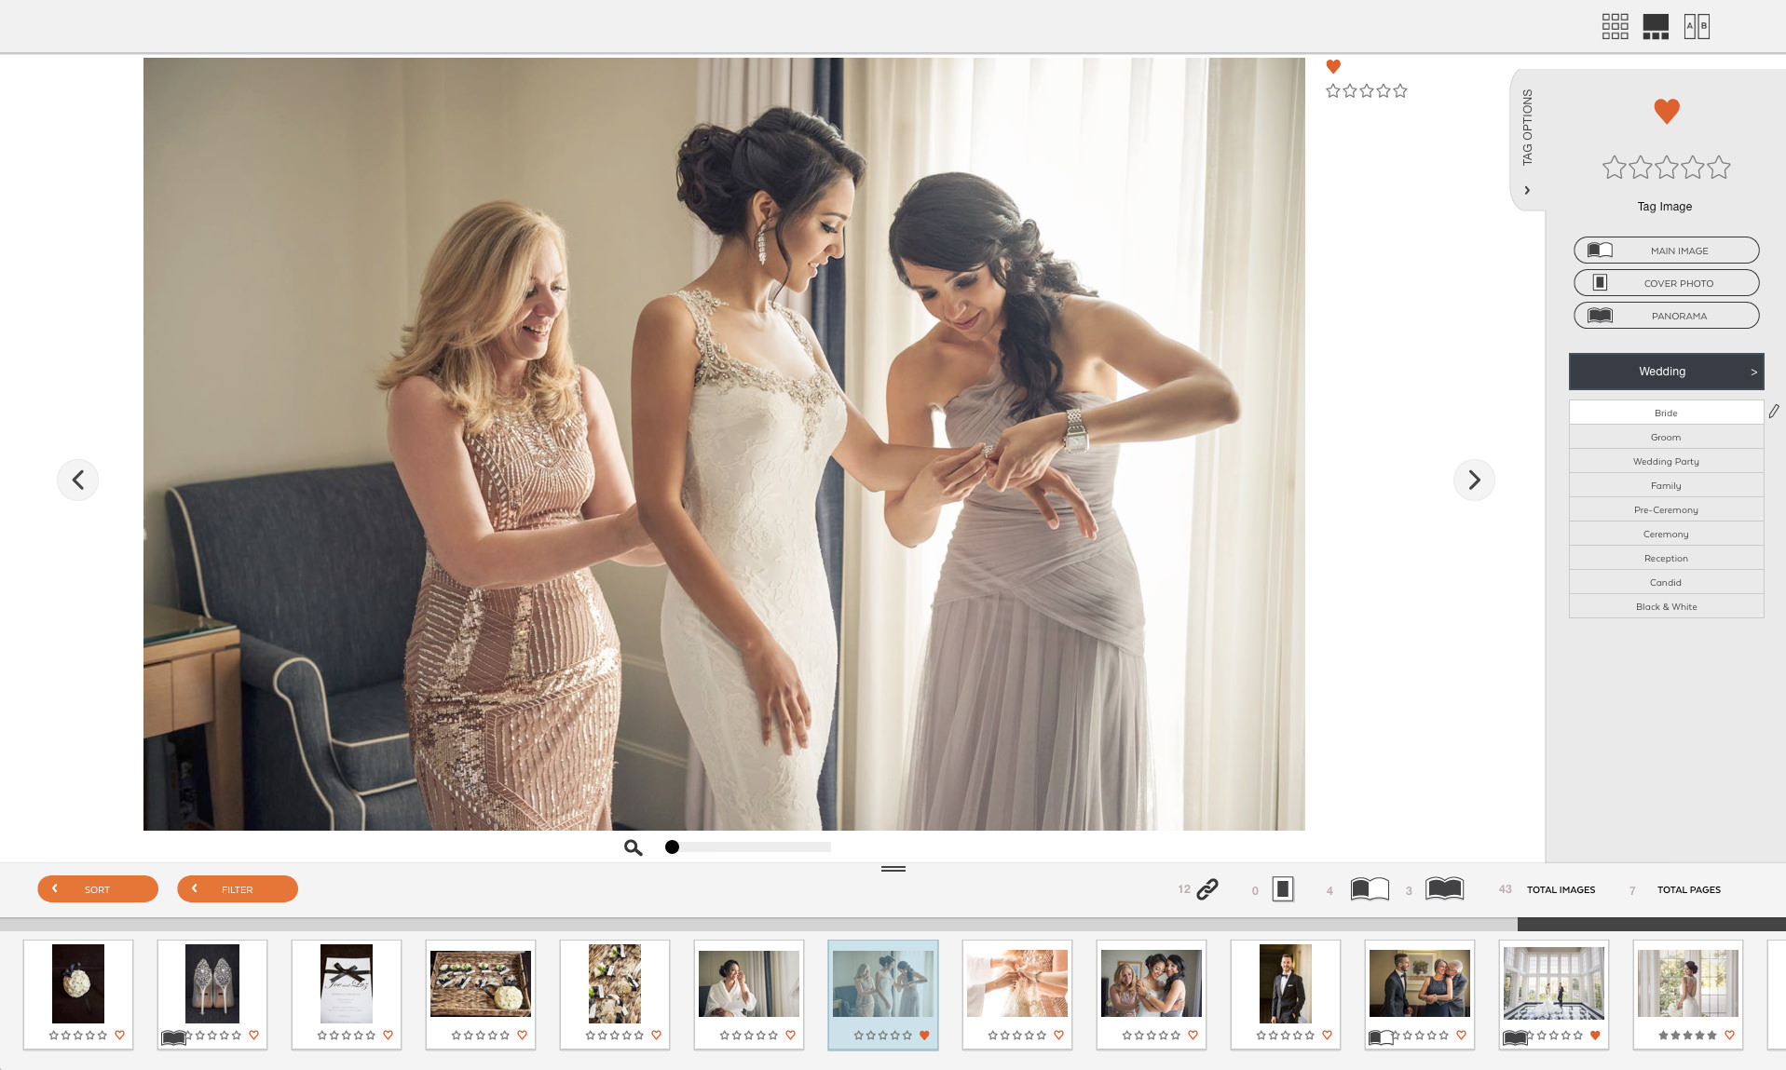This screenshot has width=1786, height=1070.
Task: Select single image with filmstrip view
Action: (1656, 26)
